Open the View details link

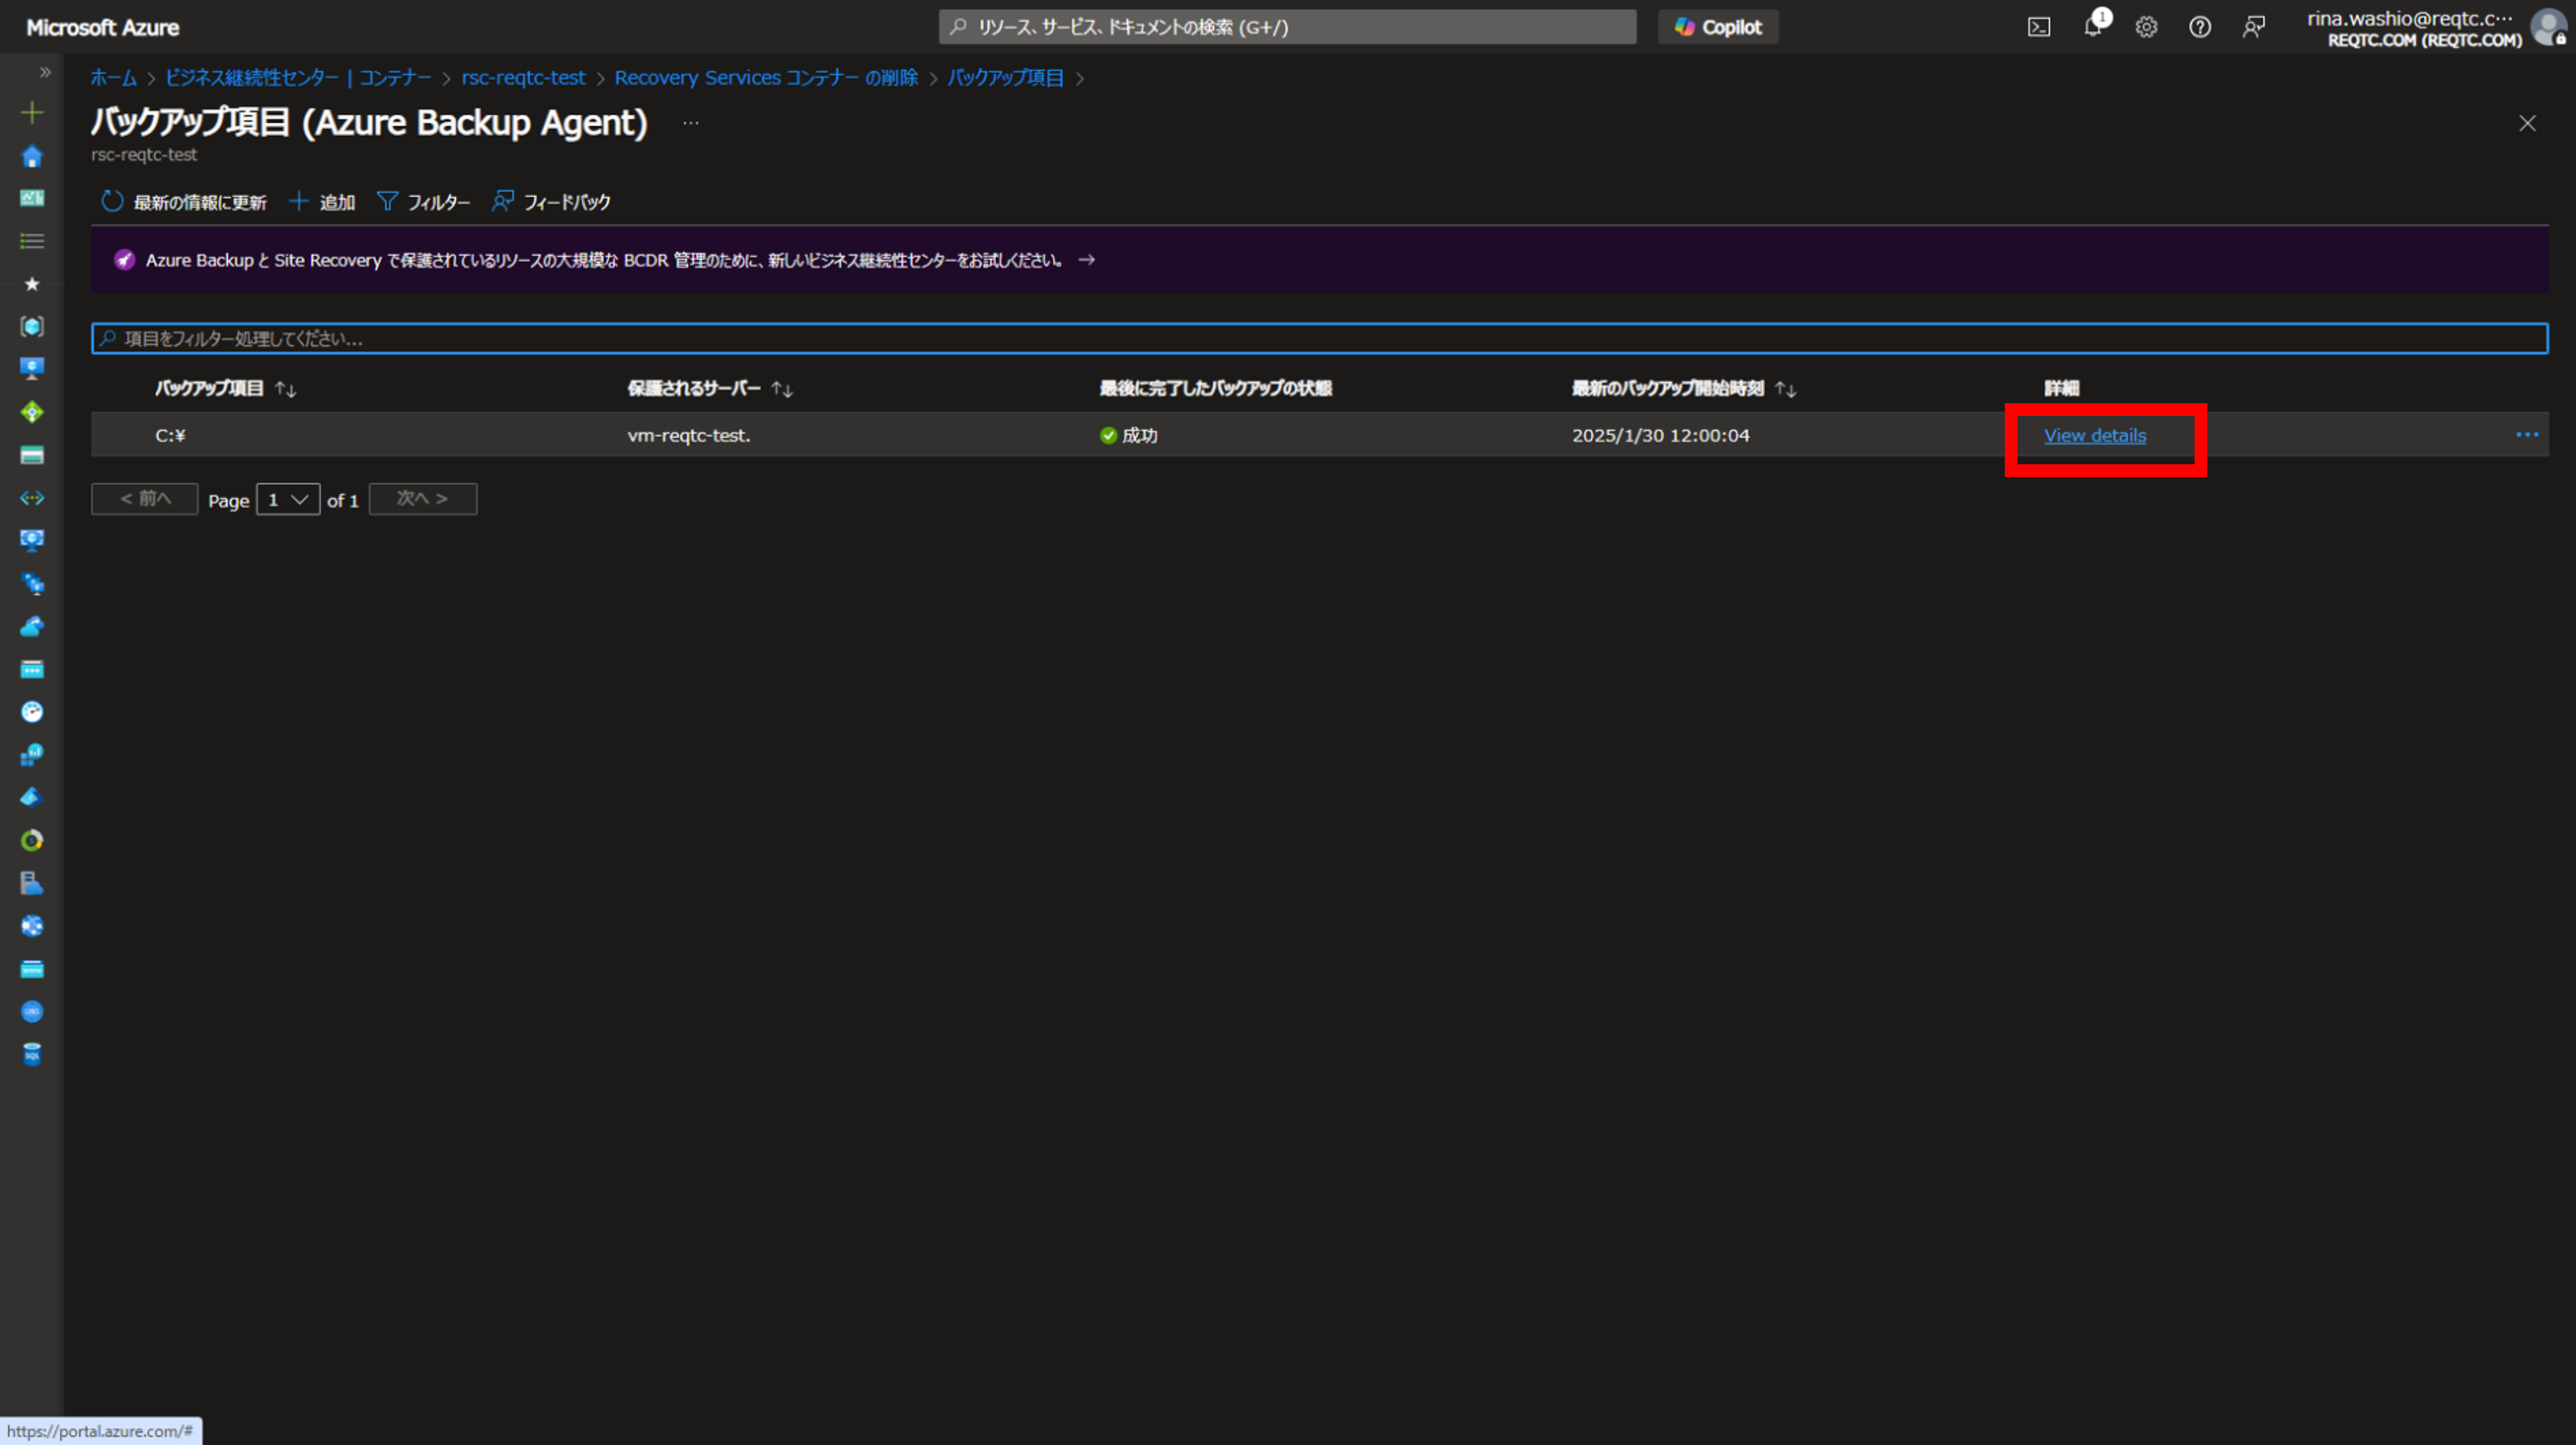coord(2094,435)
